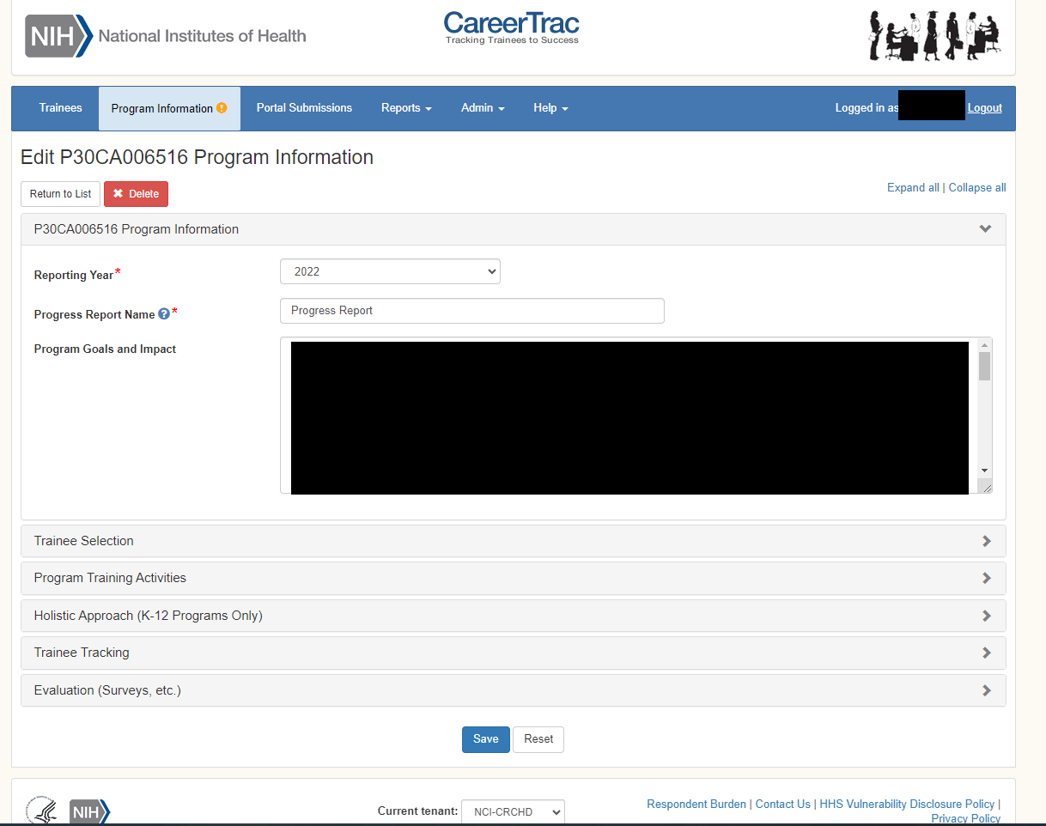Open HHS Vulnerability Disclosure Policy link
This screenshot has height=826, width=1046.
tap(908, 805)
